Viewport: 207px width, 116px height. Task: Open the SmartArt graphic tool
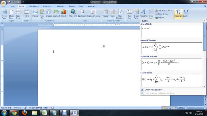56,13
